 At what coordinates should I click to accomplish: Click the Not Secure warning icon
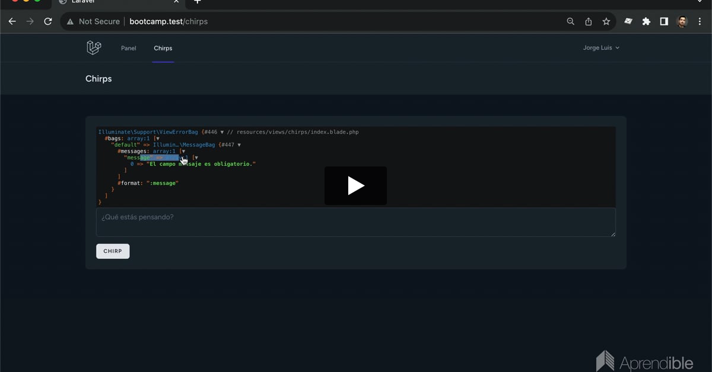71,21
